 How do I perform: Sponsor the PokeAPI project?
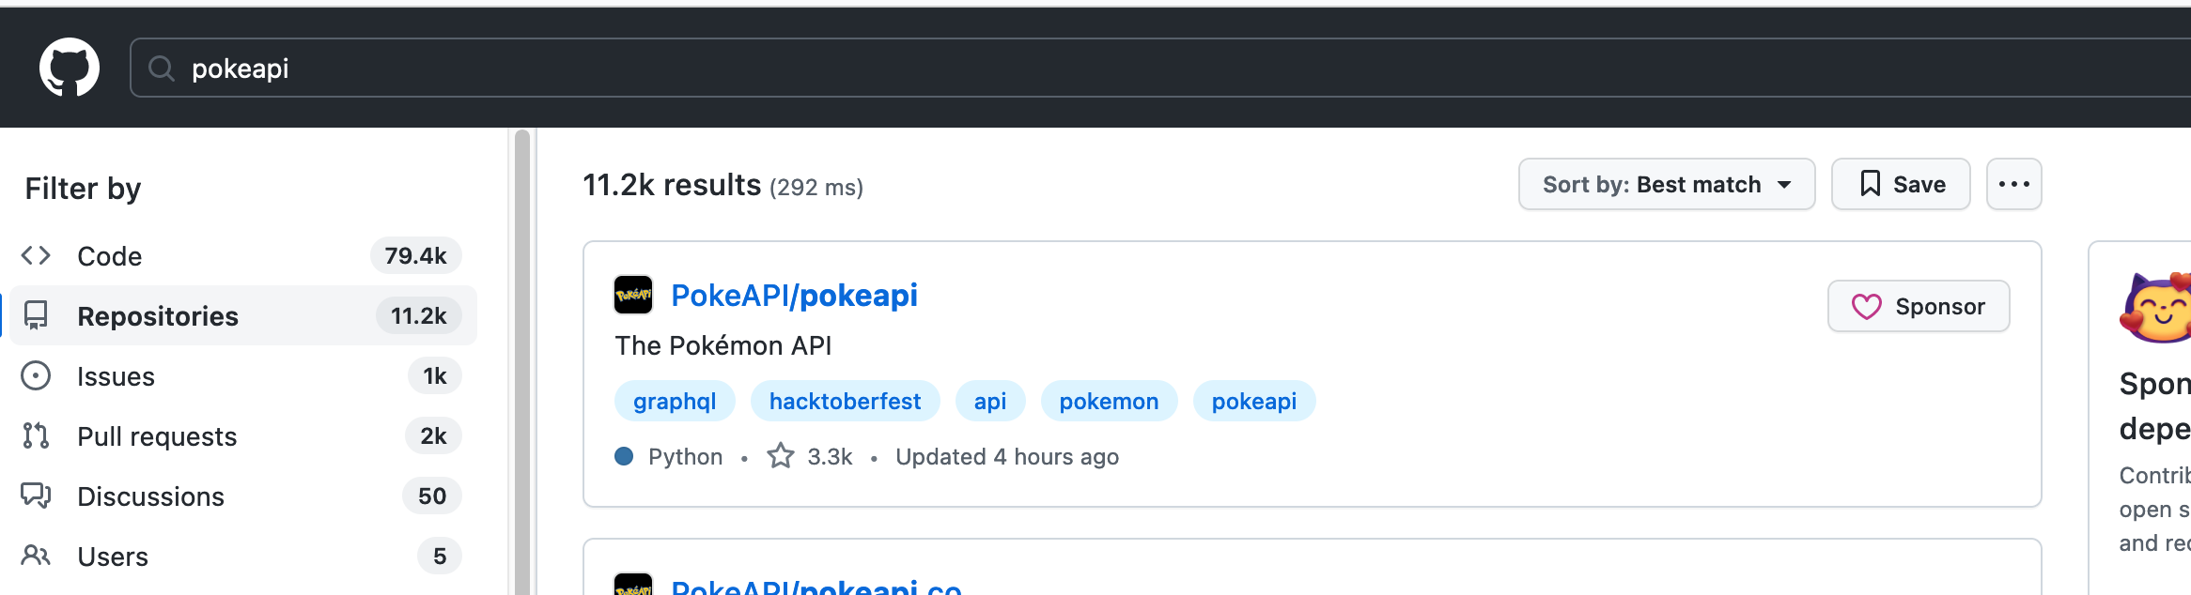[1919, 306]
